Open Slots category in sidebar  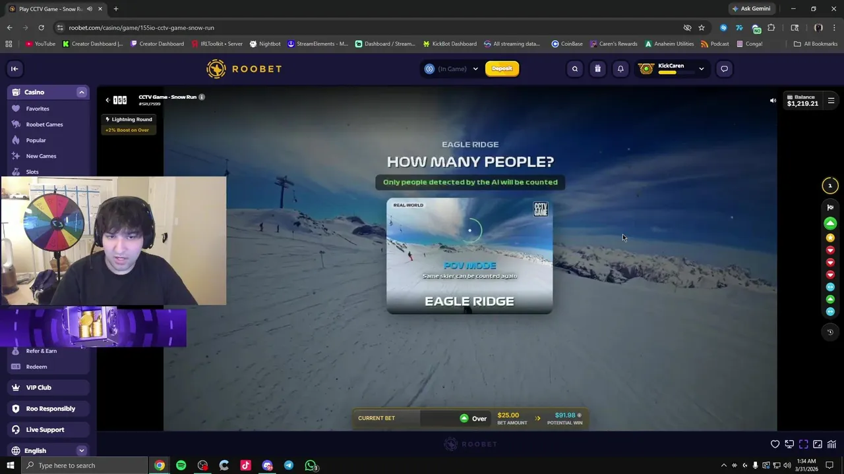48,171
